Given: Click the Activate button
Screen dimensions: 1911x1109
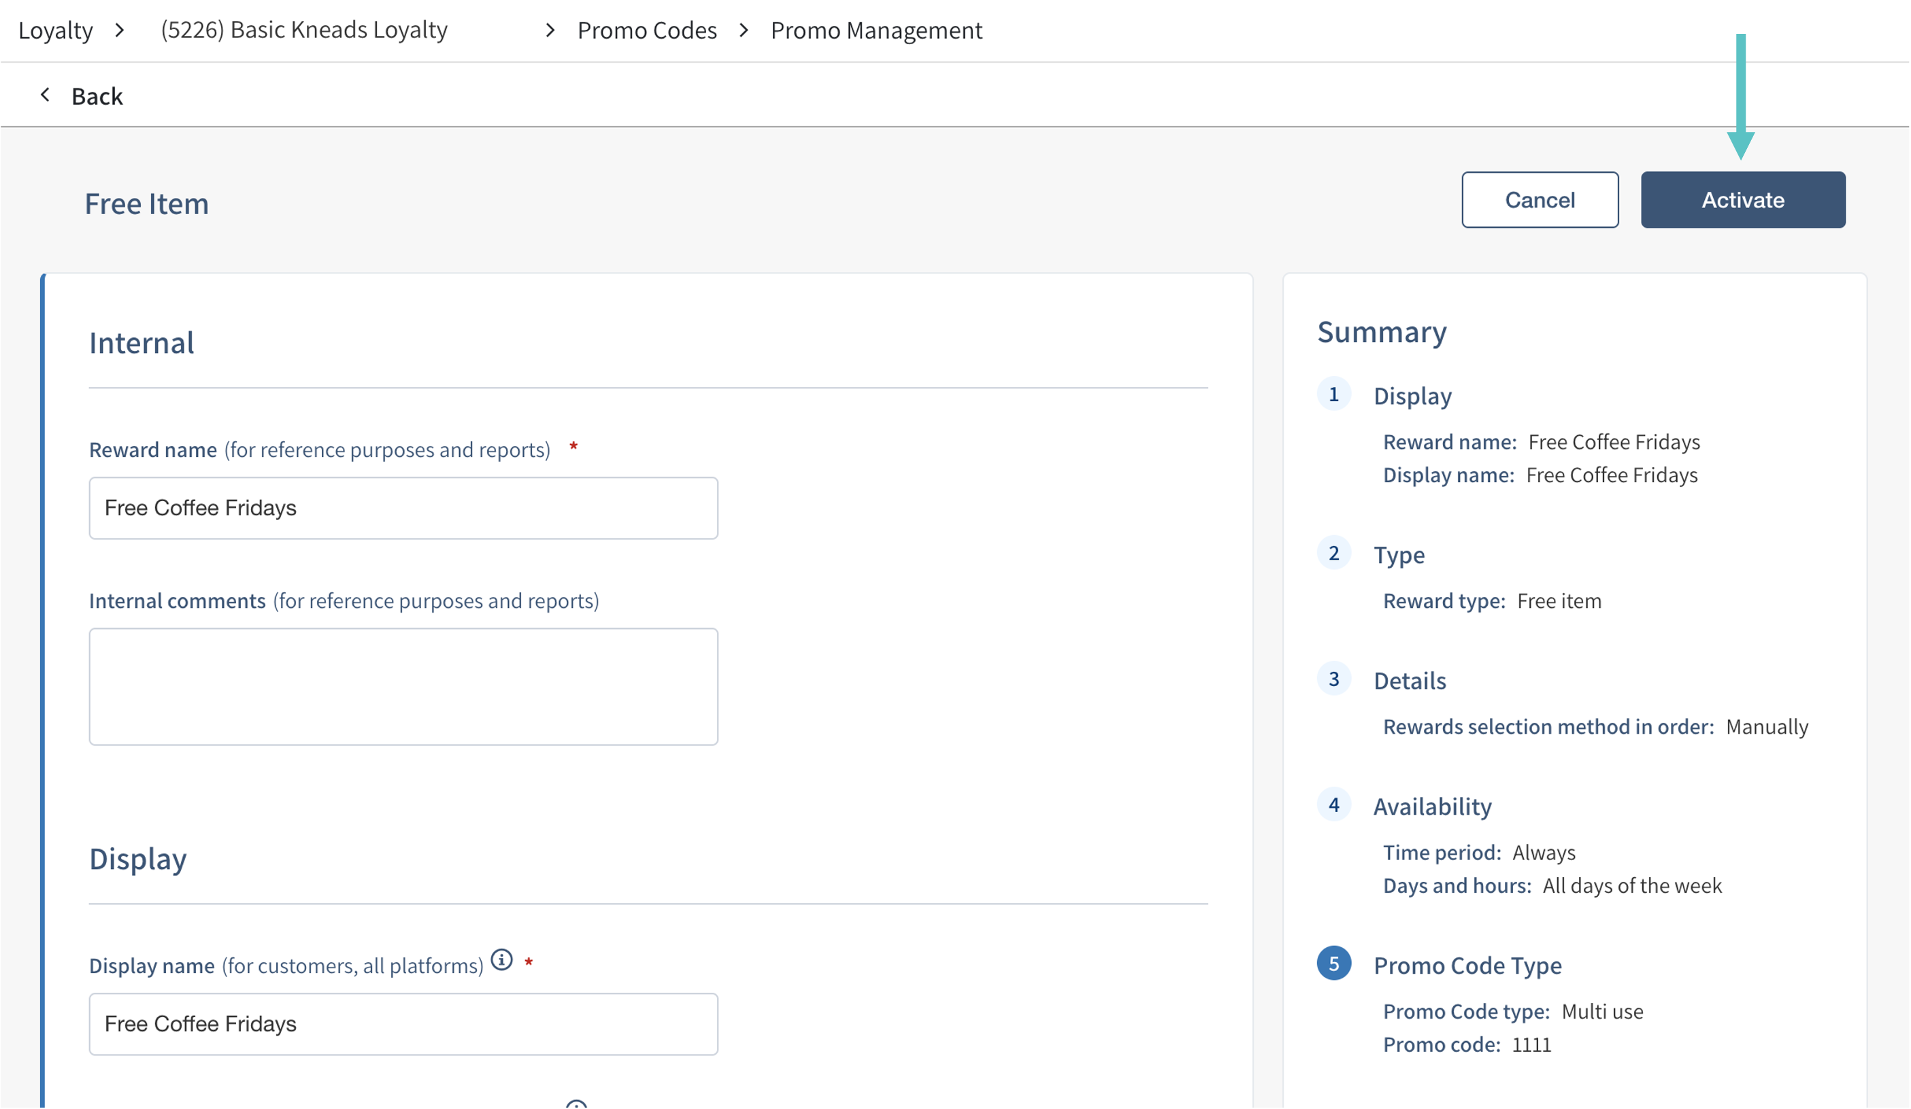Looking at the screenshot, I should [x=1742, y=200].
